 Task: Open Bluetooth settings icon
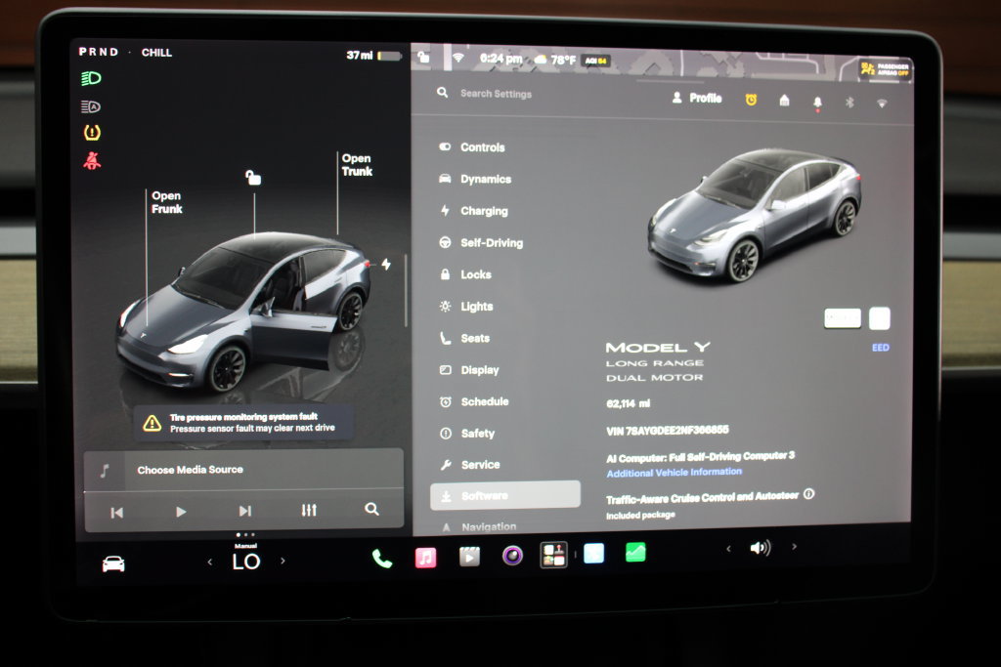[849, 102]
